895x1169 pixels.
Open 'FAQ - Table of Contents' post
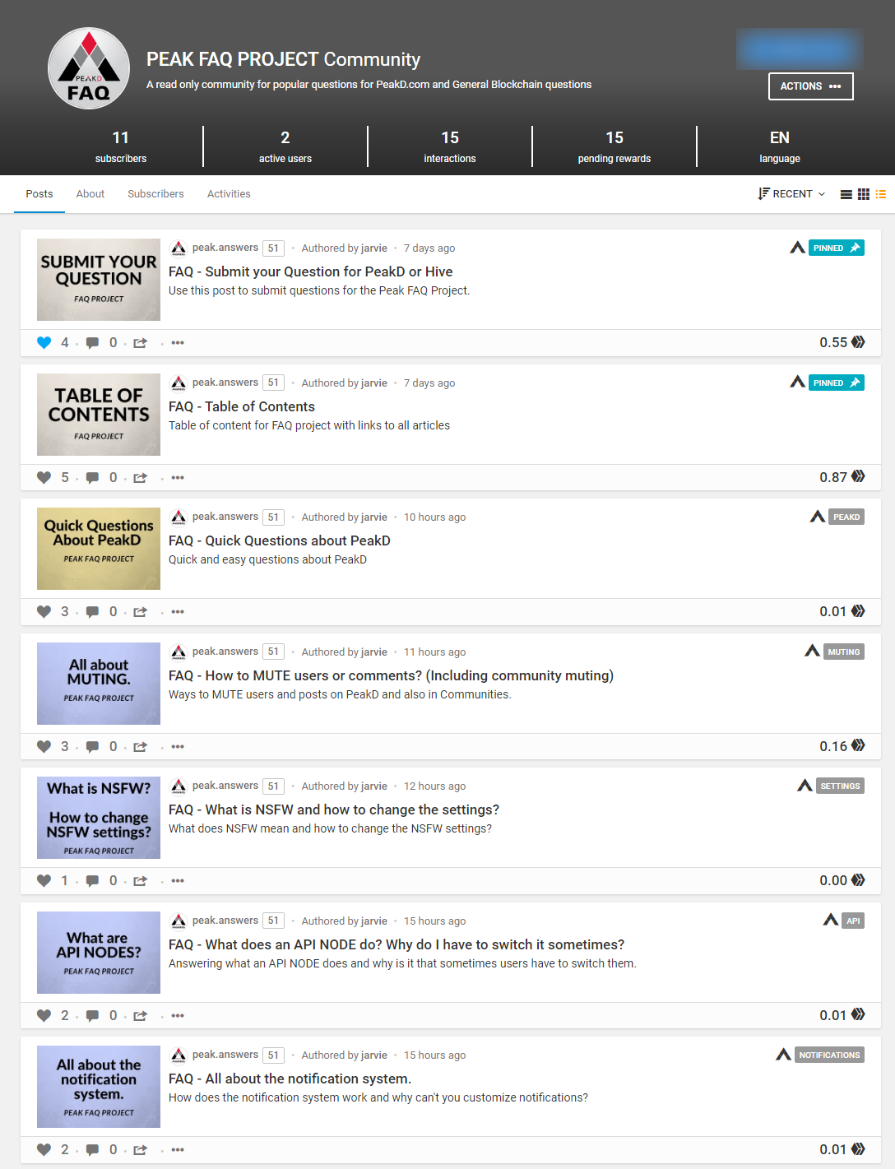pyautogui.click(x=242, y=406)
